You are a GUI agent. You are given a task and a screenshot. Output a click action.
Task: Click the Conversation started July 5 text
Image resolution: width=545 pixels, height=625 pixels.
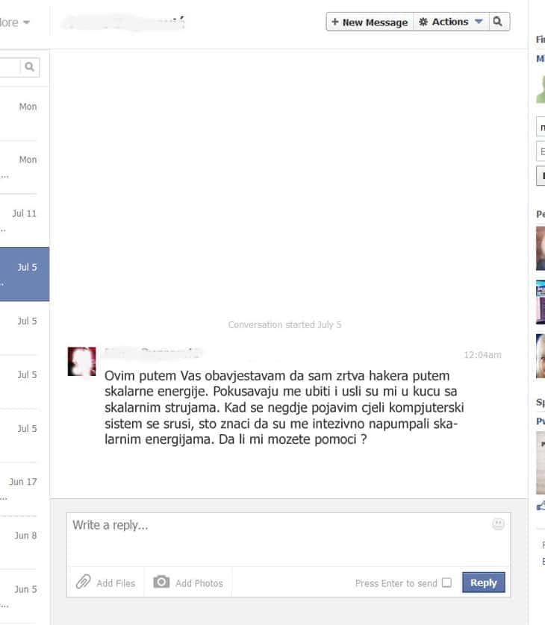tap(284, 325)
